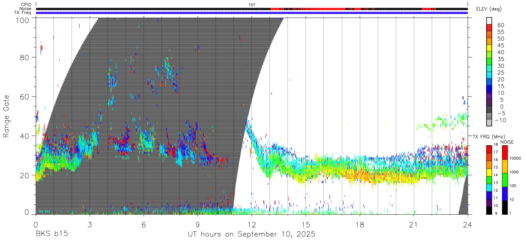
Task: Click the BKS b15 radar label
Action: point(51,234)
